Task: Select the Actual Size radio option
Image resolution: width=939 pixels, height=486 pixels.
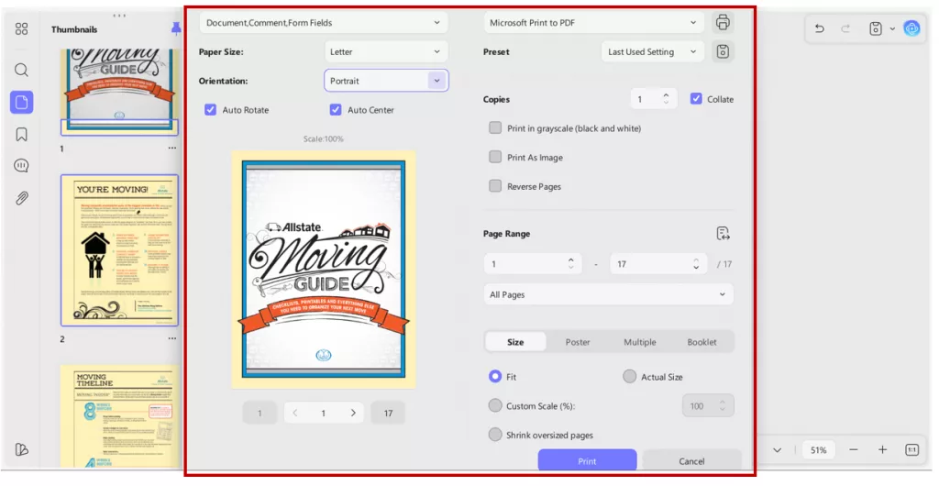Action: click(x=629, y=377)
